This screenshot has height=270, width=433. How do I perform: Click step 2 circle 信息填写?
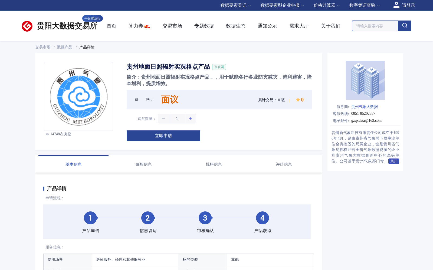tap(148, 218)
